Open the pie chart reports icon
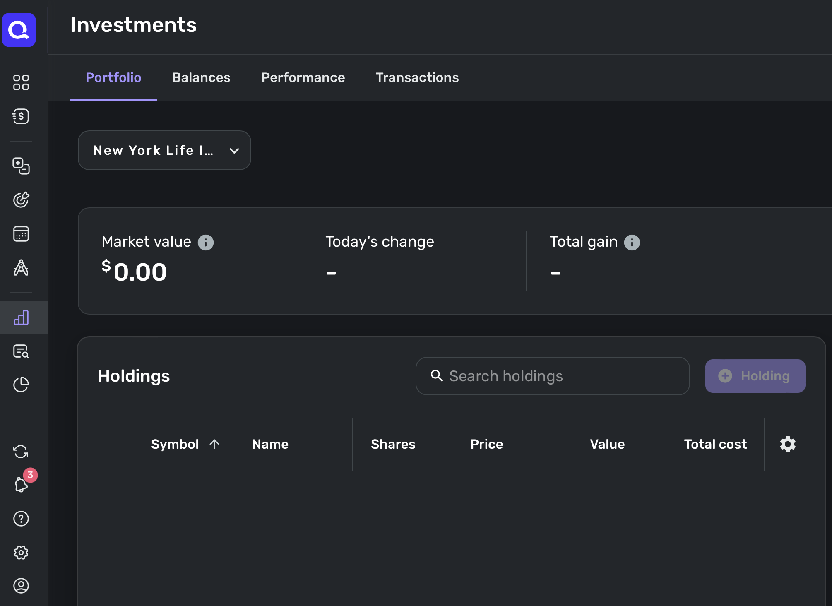Screen dimensions: 832x606 [x=21, y=385]
